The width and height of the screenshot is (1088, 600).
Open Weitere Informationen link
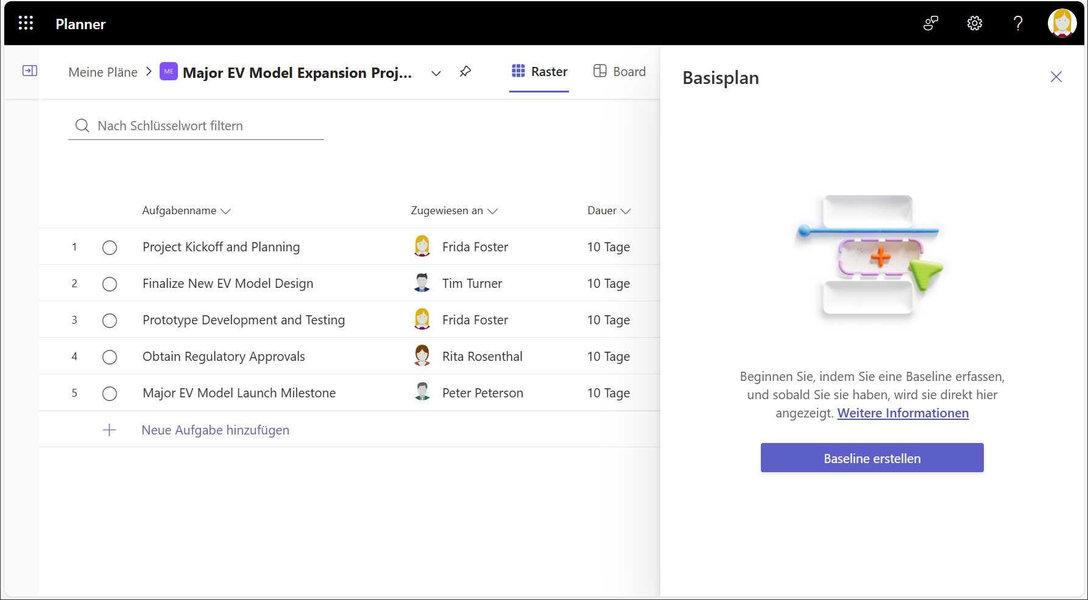tap(903, 413)
